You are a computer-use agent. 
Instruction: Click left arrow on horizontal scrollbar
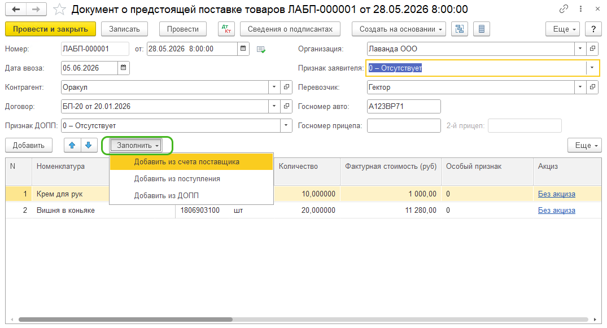(x=12, y=320)
